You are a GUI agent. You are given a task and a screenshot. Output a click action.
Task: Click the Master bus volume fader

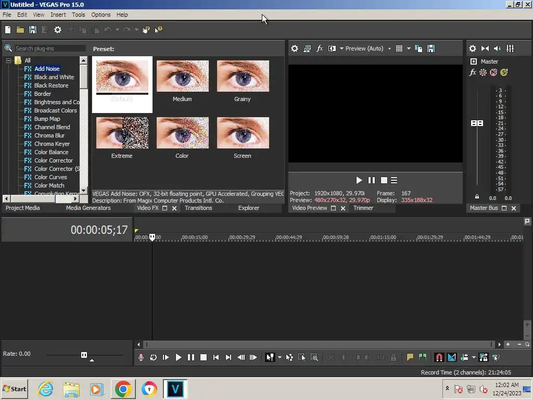click(477, 123)
